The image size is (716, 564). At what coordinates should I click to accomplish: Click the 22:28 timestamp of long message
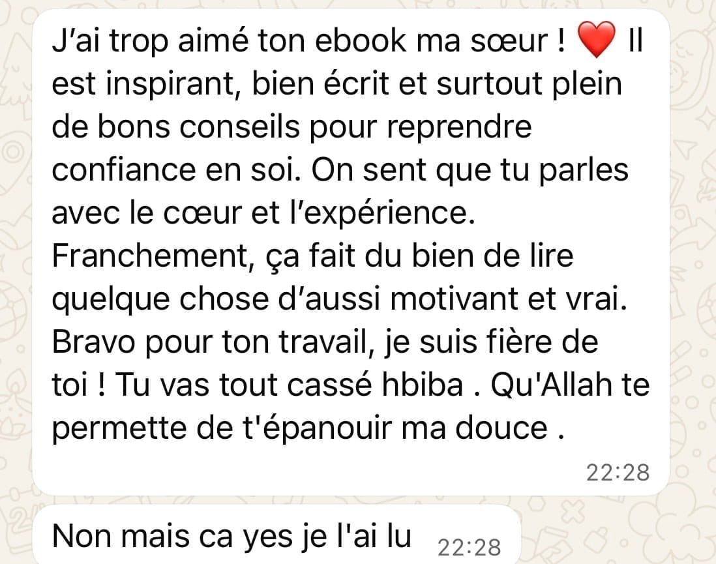coord(618,473)
